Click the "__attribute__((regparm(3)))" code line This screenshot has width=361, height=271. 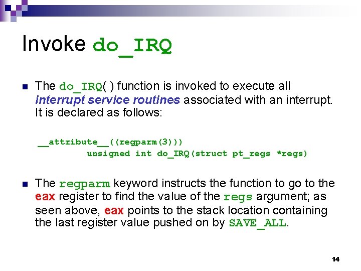[x=110, y=142]
